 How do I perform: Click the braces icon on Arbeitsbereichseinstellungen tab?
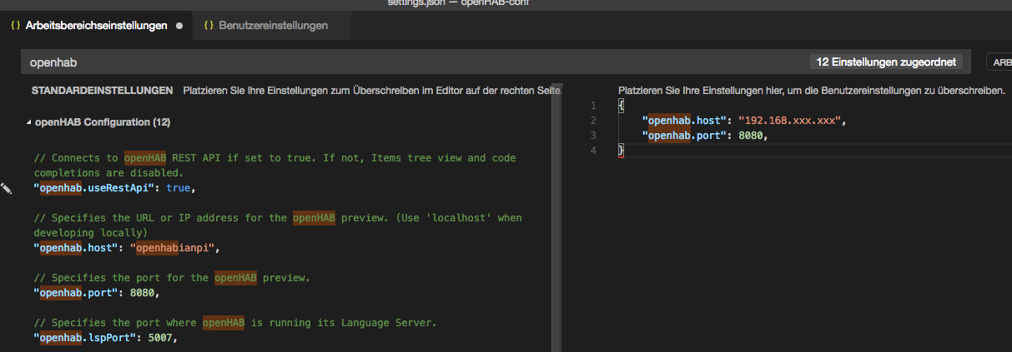[x=15, y=26]
